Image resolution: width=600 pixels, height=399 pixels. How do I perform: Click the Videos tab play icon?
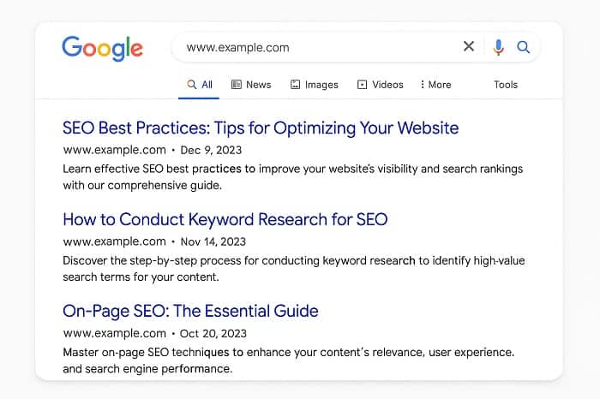pyautogui.click(x=363, y=85)
